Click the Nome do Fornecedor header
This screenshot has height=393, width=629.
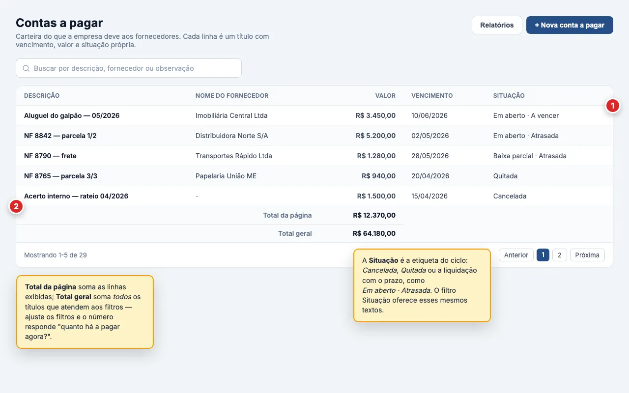point(232,96)
